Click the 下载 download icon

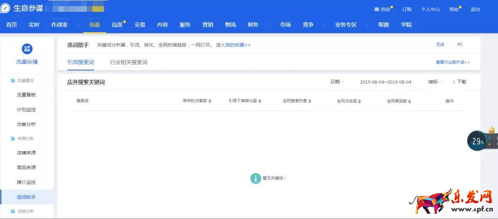pyautogui.click(x=454, y=82)
